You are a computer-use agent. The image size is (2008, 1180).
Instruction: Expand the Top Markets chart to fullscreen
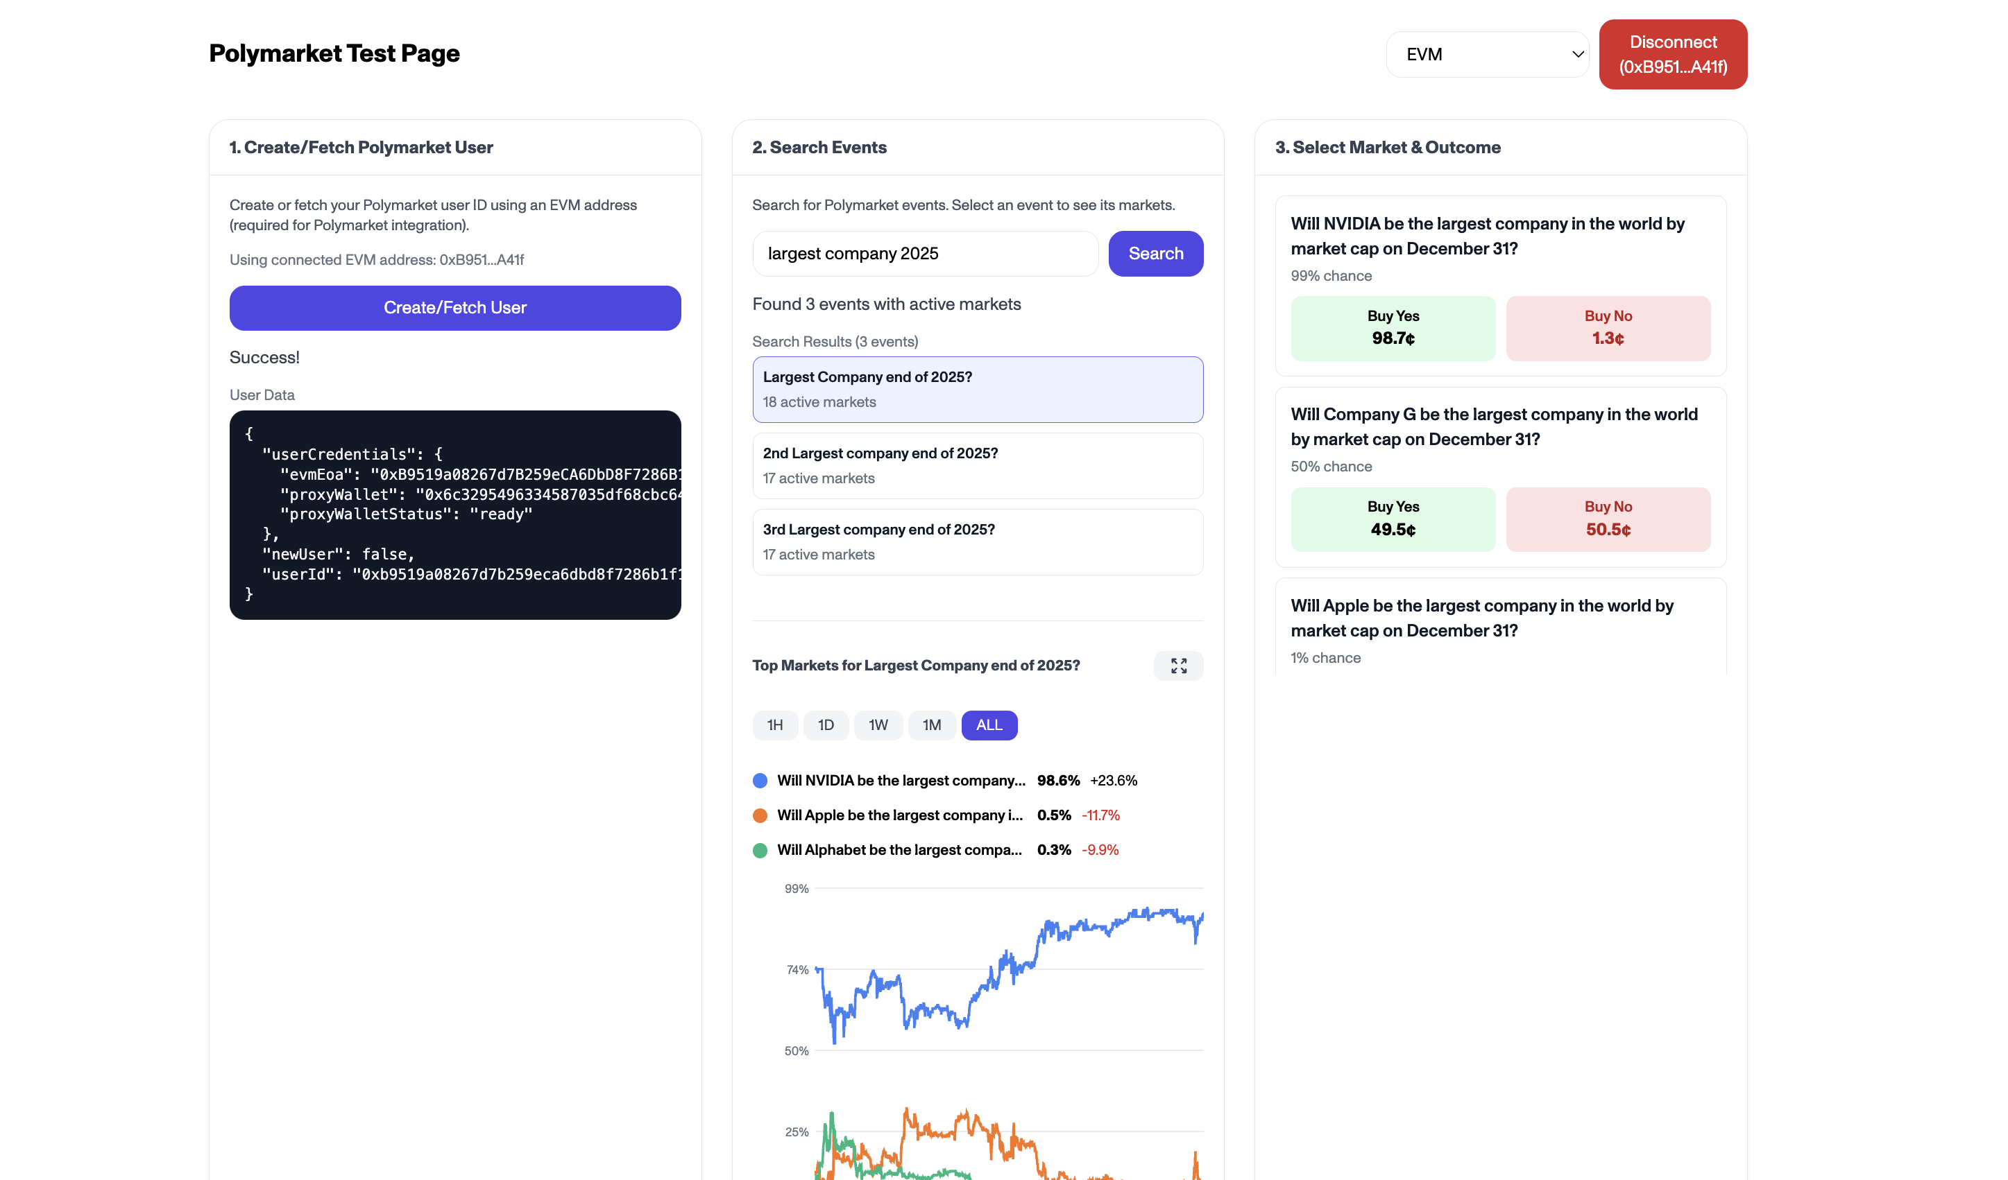(1179, 666)
